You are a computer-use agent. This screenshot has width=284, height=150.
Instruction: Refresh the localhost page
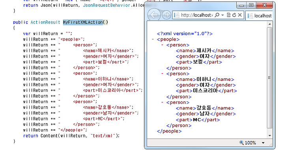[234, 15]
